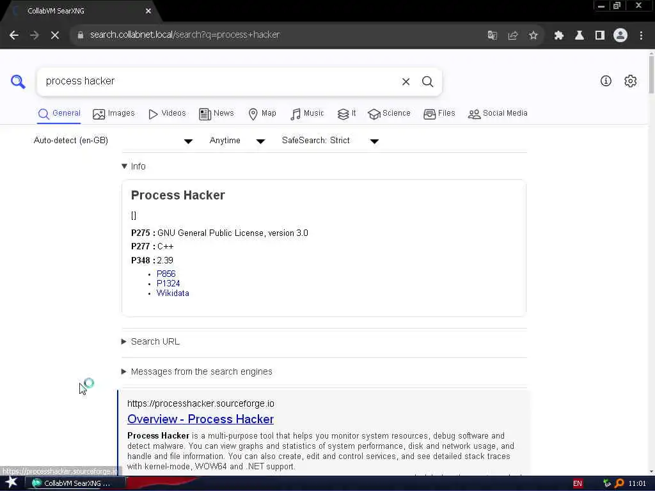Close the CollabVM SearXNG tab
655x491 pixels.
[148, 11]
